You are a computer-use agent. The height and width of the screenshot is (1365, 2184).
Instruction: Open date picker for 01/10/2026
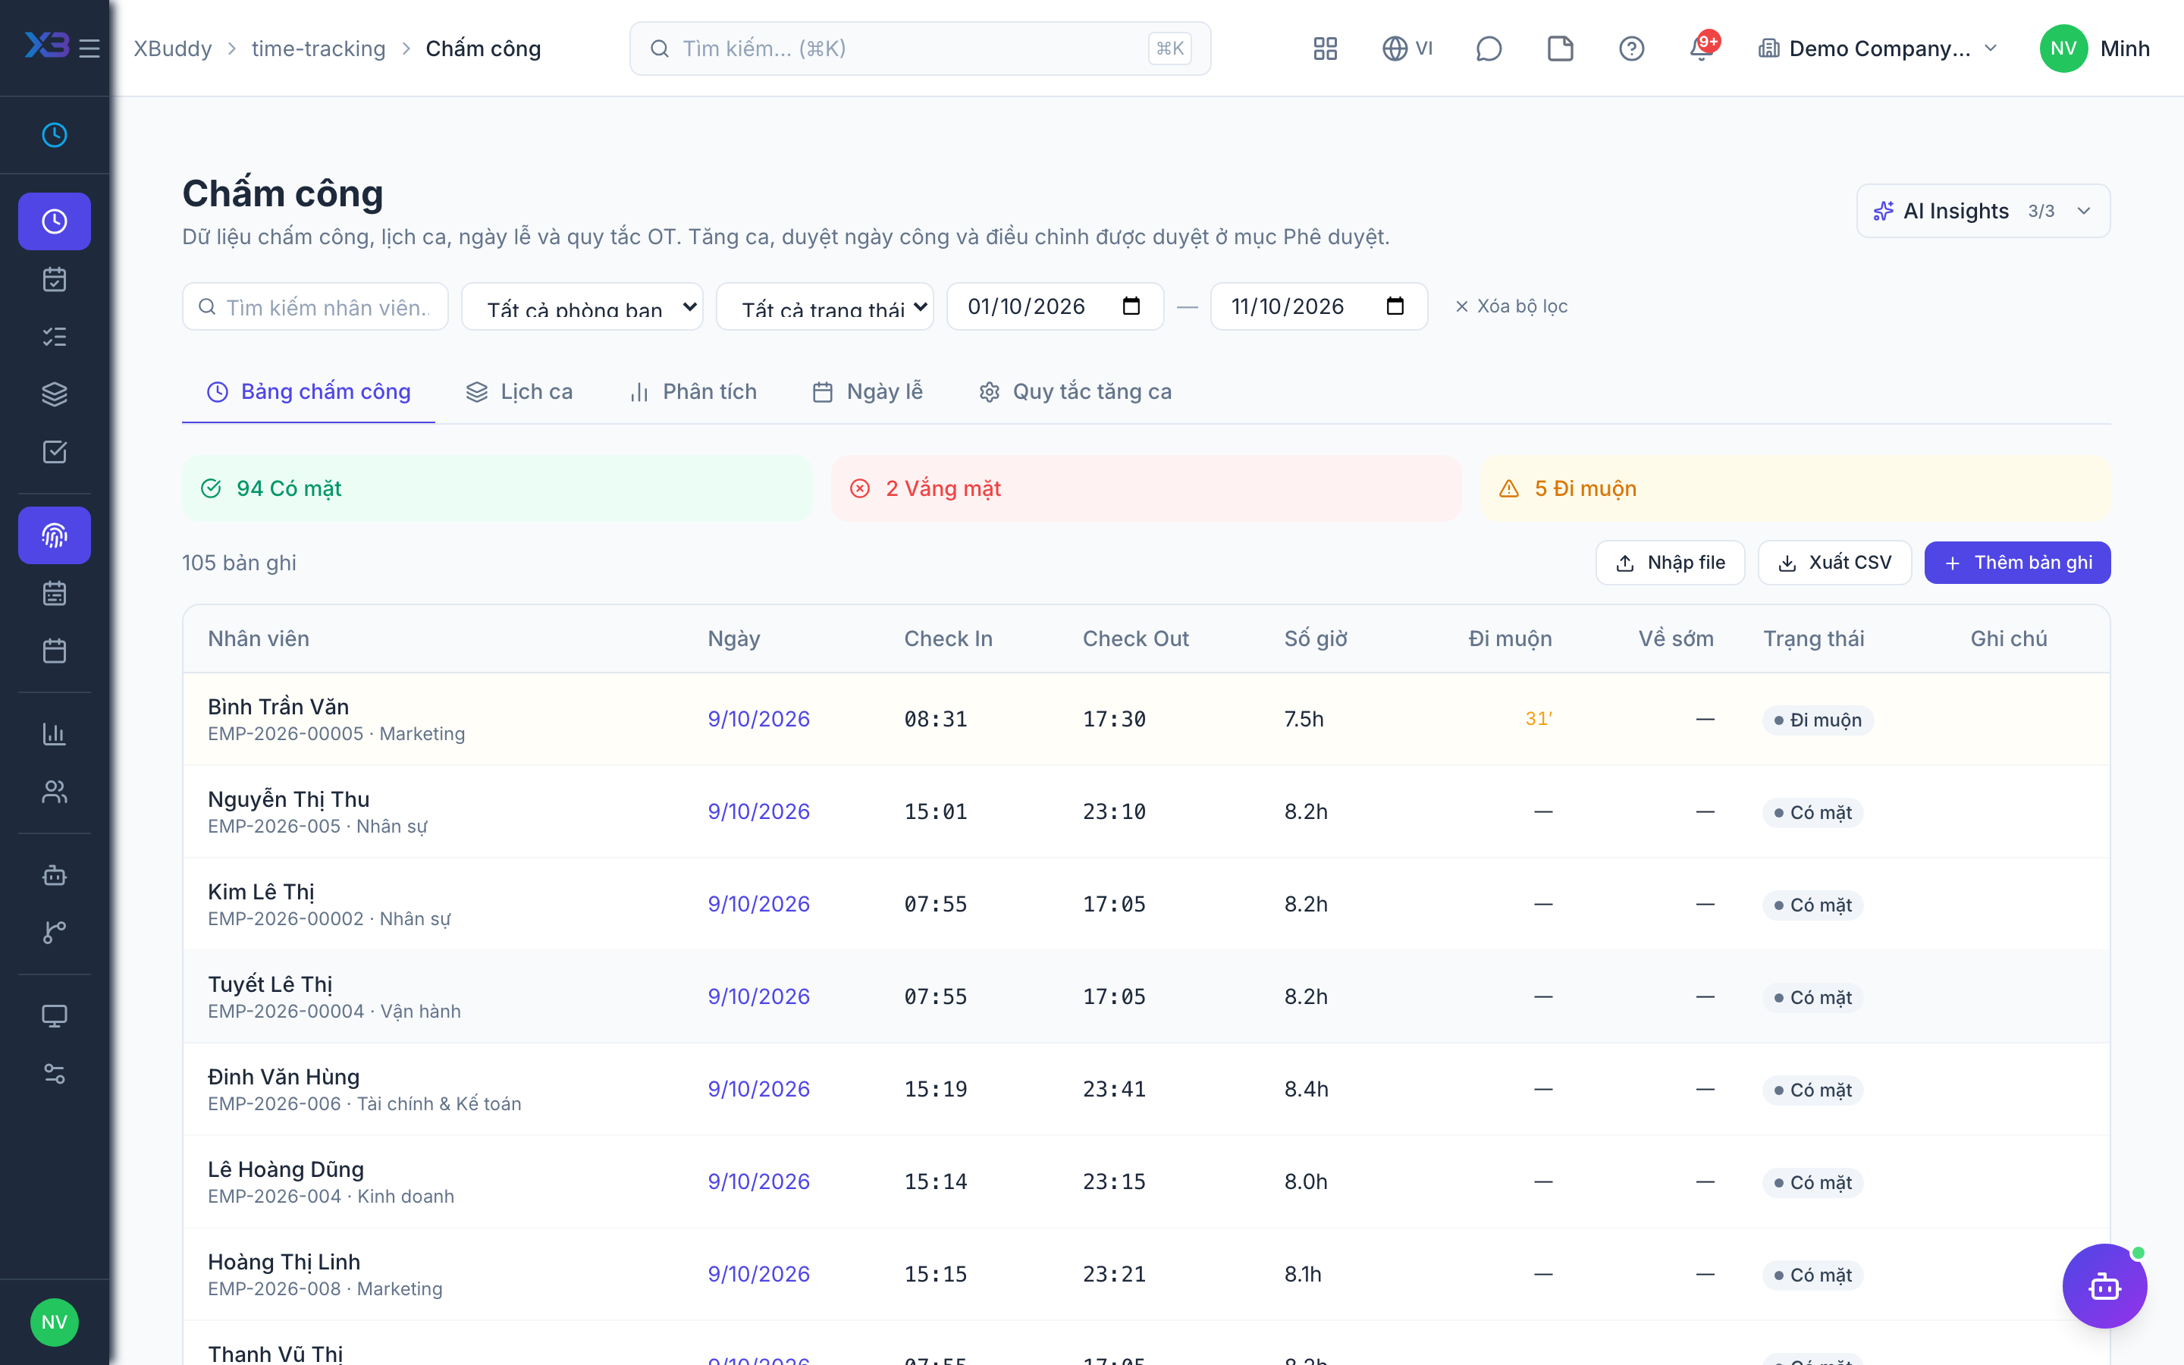(x=1131, y=306)
